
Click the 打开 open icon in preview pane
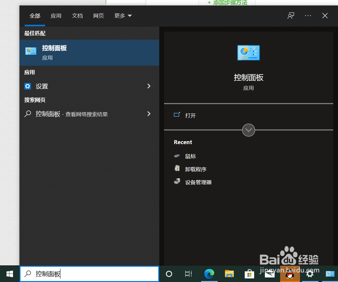click(177, 114)
